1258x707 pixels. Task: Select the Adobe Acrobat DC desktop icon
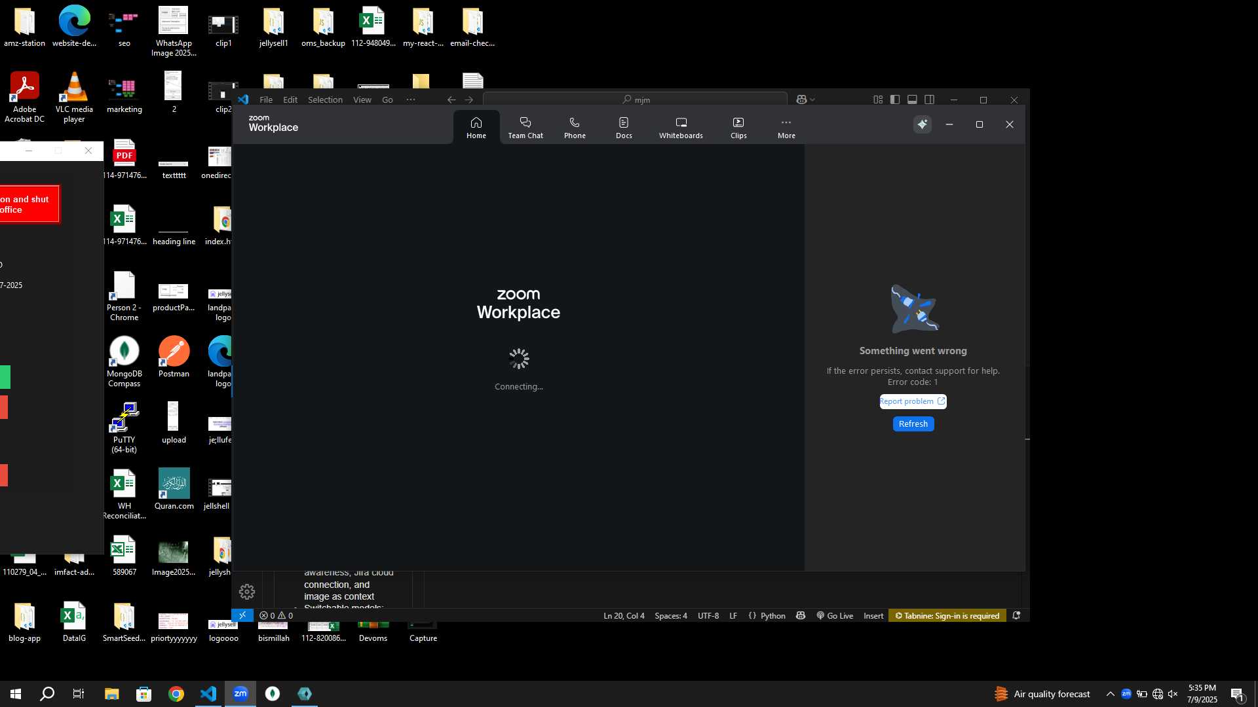(x=24, y=98)
